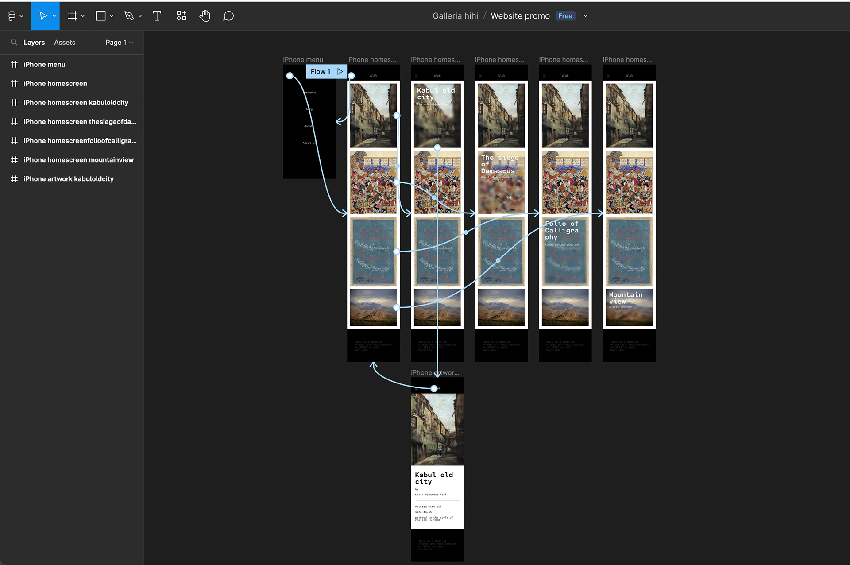Select the Folio of Calligraphy blurred thumbnail
The image size is (850, 565).
pos(565,252)
